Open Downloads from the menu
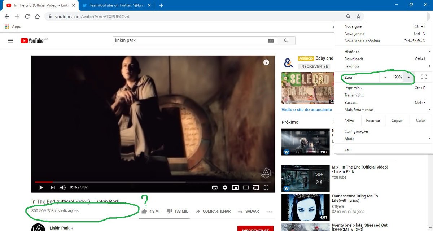Screen dimensions: 433x231 click(x=384, y=59)
